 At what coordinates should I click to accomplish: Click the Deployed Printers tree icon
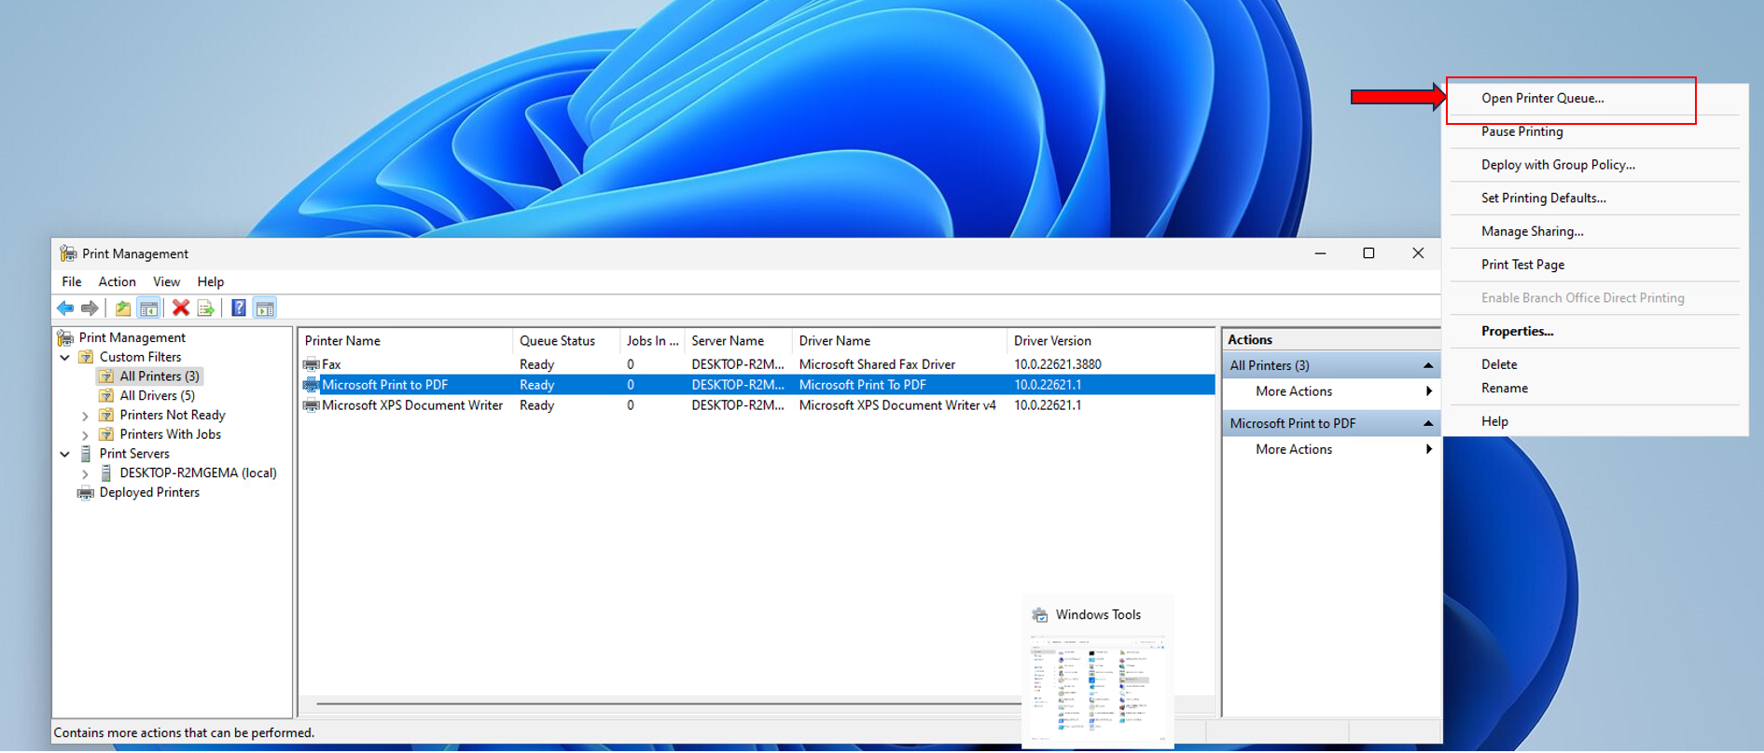(x=86, y=493)
